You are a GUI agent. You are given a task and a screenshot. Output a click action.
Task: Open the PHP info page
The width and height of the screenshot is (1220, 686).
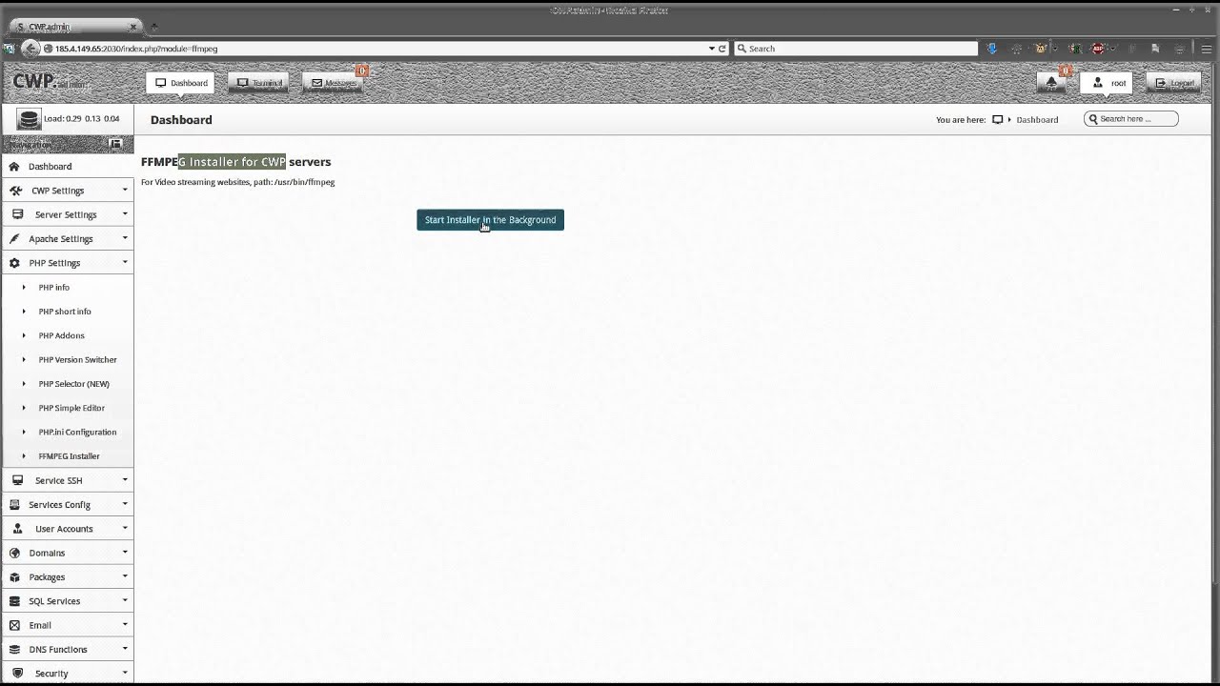[53, 288]
